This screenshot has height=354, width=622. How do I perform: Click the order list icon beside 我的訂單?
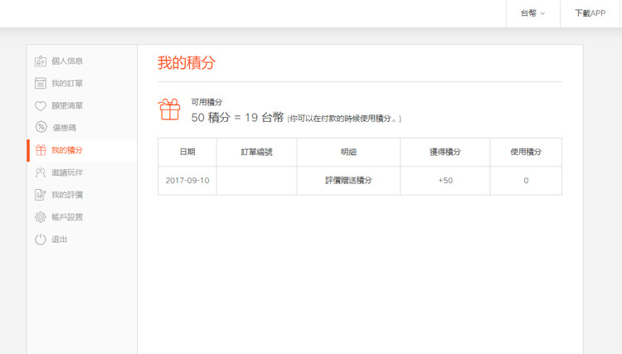click(41, 83)
